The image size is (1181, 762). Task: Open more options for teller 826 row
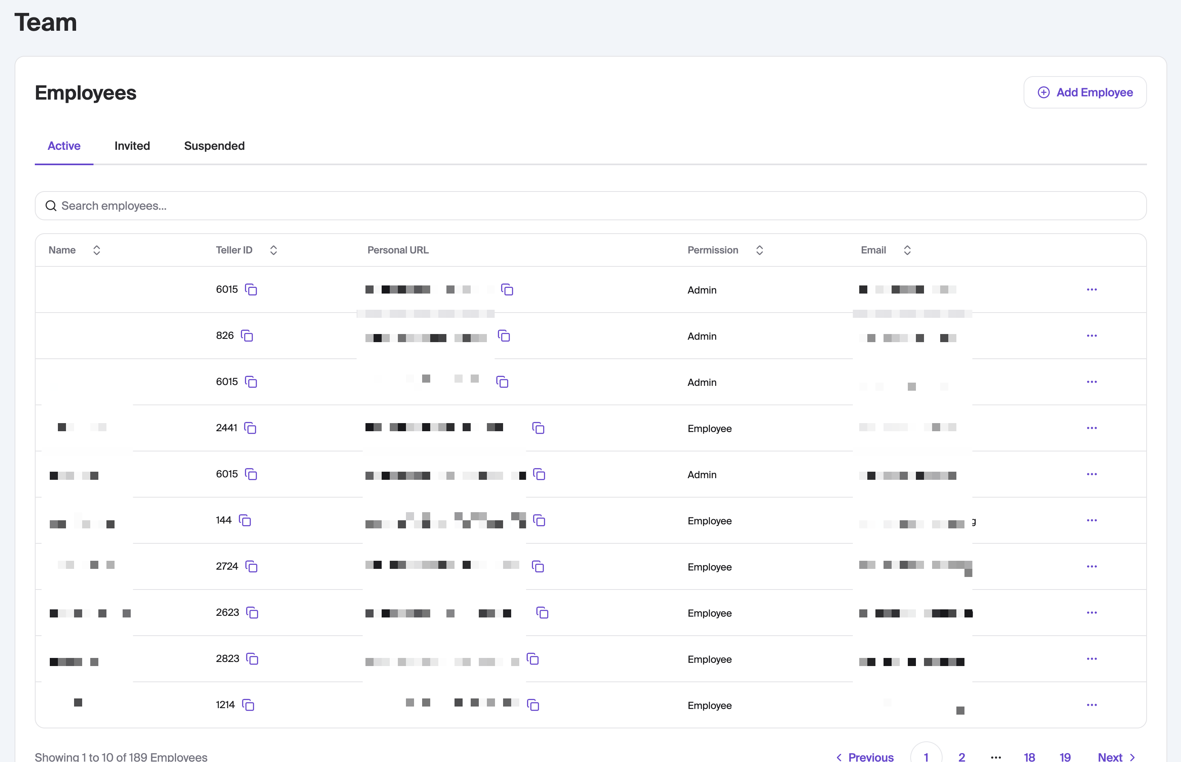click(1092, 336)
